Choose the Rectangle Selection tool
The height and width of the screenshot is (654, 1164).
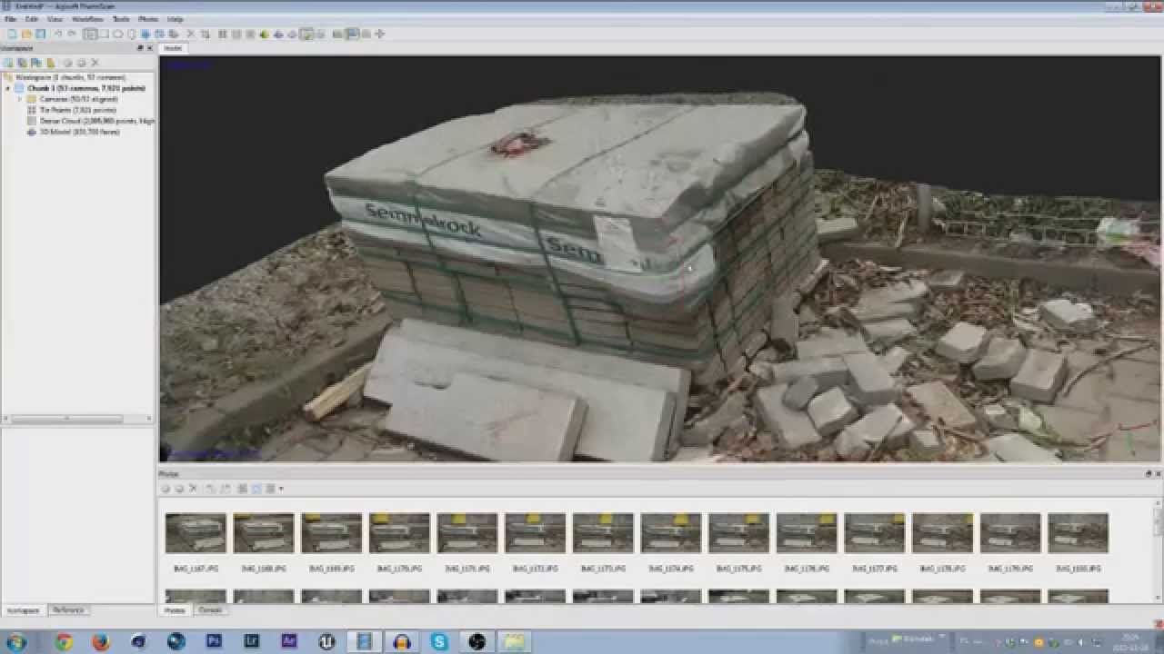[104, 35]
